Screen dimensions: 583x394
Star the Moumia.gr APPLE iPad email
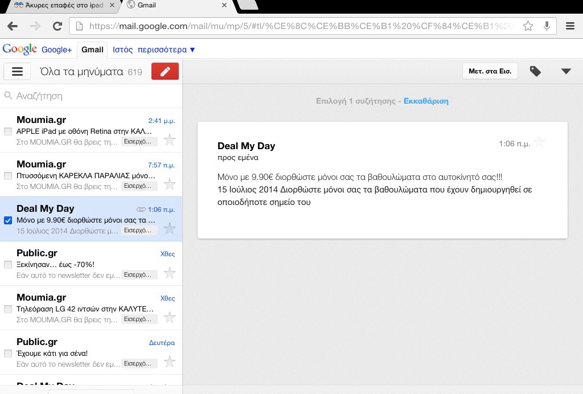[x=170, y=139]
